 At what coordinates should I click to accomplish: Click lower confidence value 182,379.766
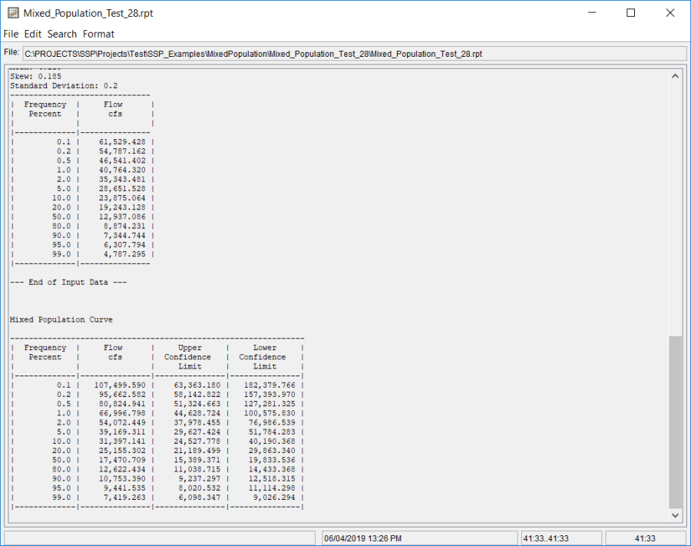(269, 386)
